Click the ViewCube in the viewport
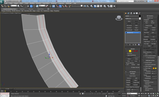The height and width of the screenshot is (97, 159). click(119, 18)
